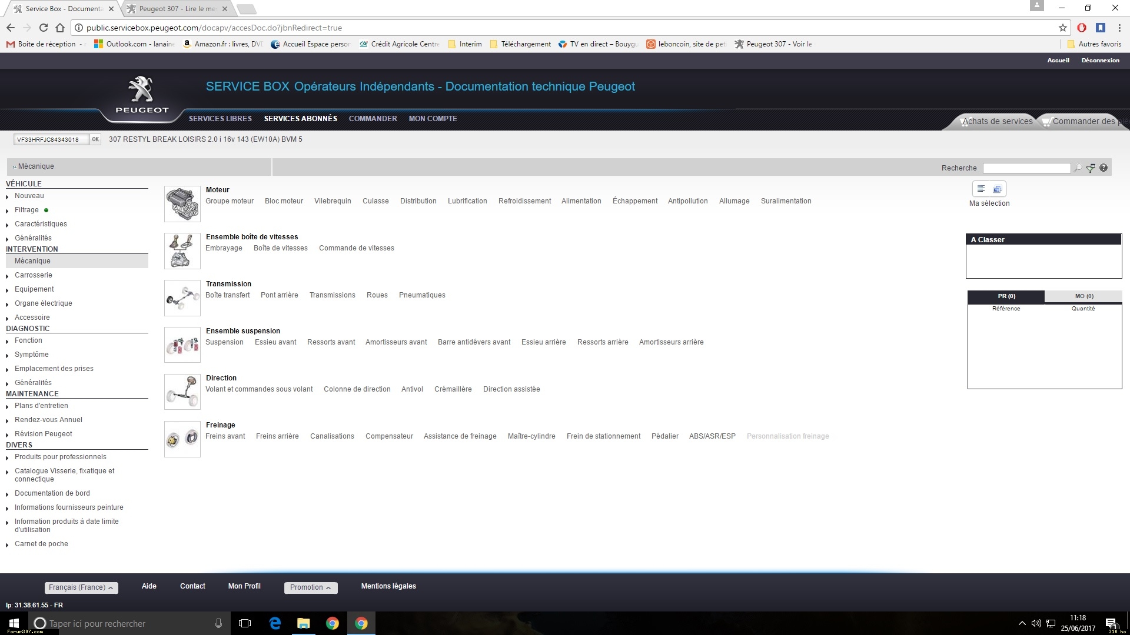1130x635 pixels.
Task: Expand Carrosserie under Intervention
Action: (x=33, y=275)
